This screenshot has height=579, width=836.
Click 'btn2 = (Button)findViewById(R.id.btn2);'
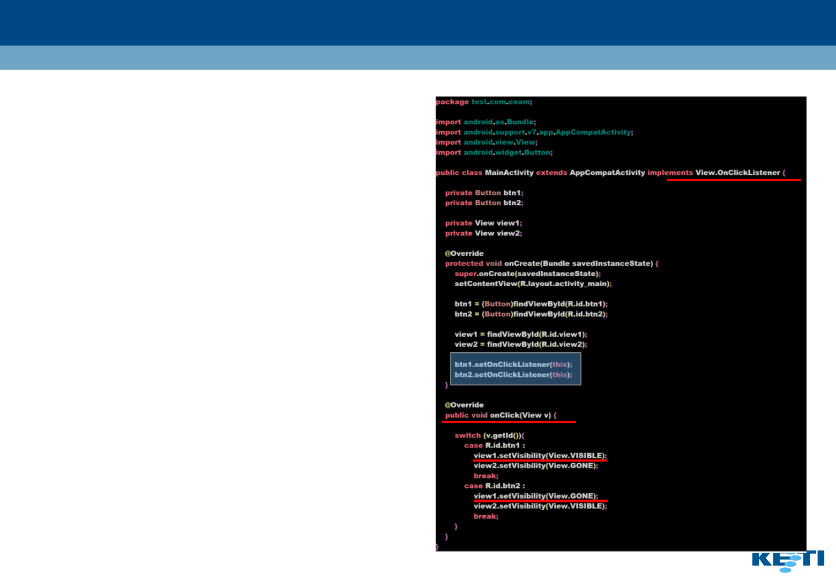[531, 314]
